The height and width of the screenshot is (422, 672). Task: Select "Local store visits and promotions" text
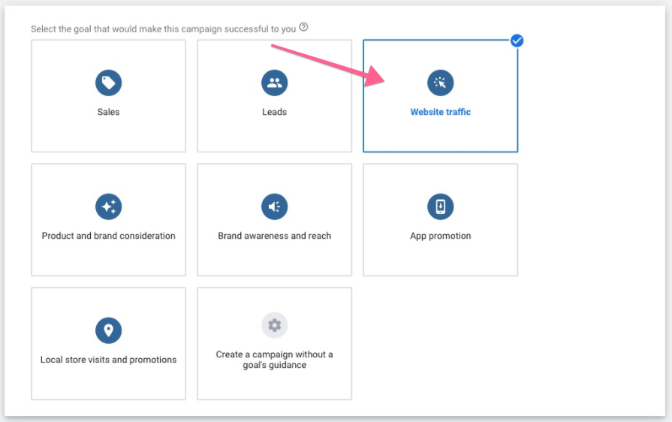tap(109, 360)
